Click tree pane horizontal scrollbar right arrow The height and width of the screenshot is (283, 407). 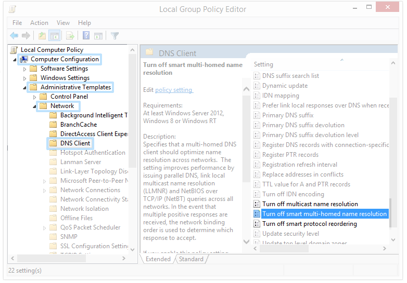pos(124,258)
